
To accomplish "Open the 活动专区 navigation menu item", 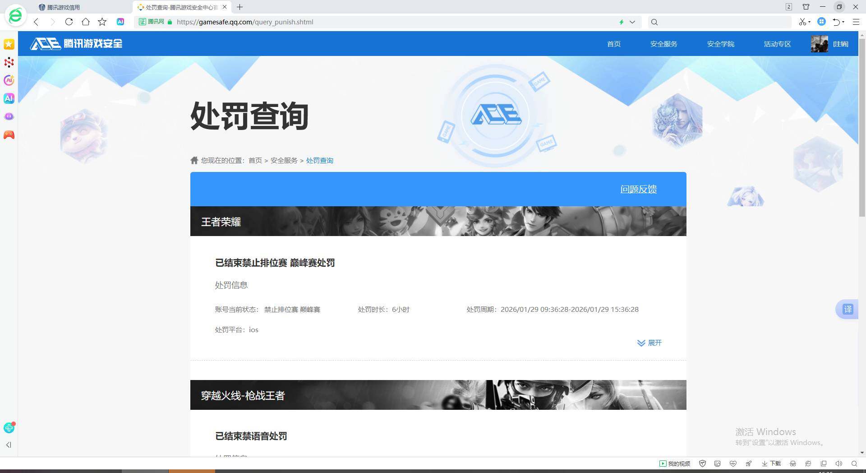I will pos(777,44).
